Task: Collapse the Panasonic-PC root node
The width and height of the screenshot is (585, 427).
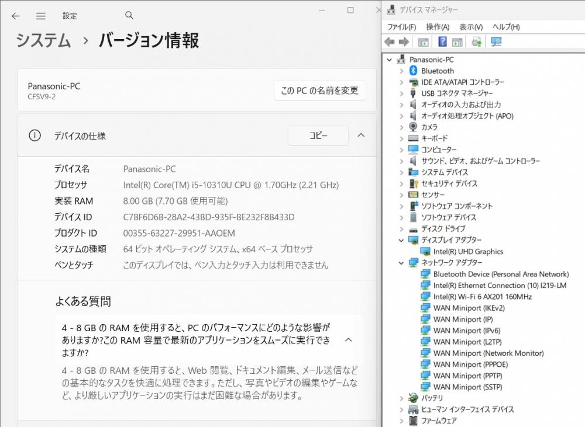Action: tap(390, 60)
